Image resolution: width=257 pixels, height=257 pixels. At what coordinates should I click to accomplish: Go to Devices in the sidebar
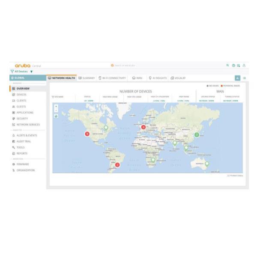tap(19, 95)
